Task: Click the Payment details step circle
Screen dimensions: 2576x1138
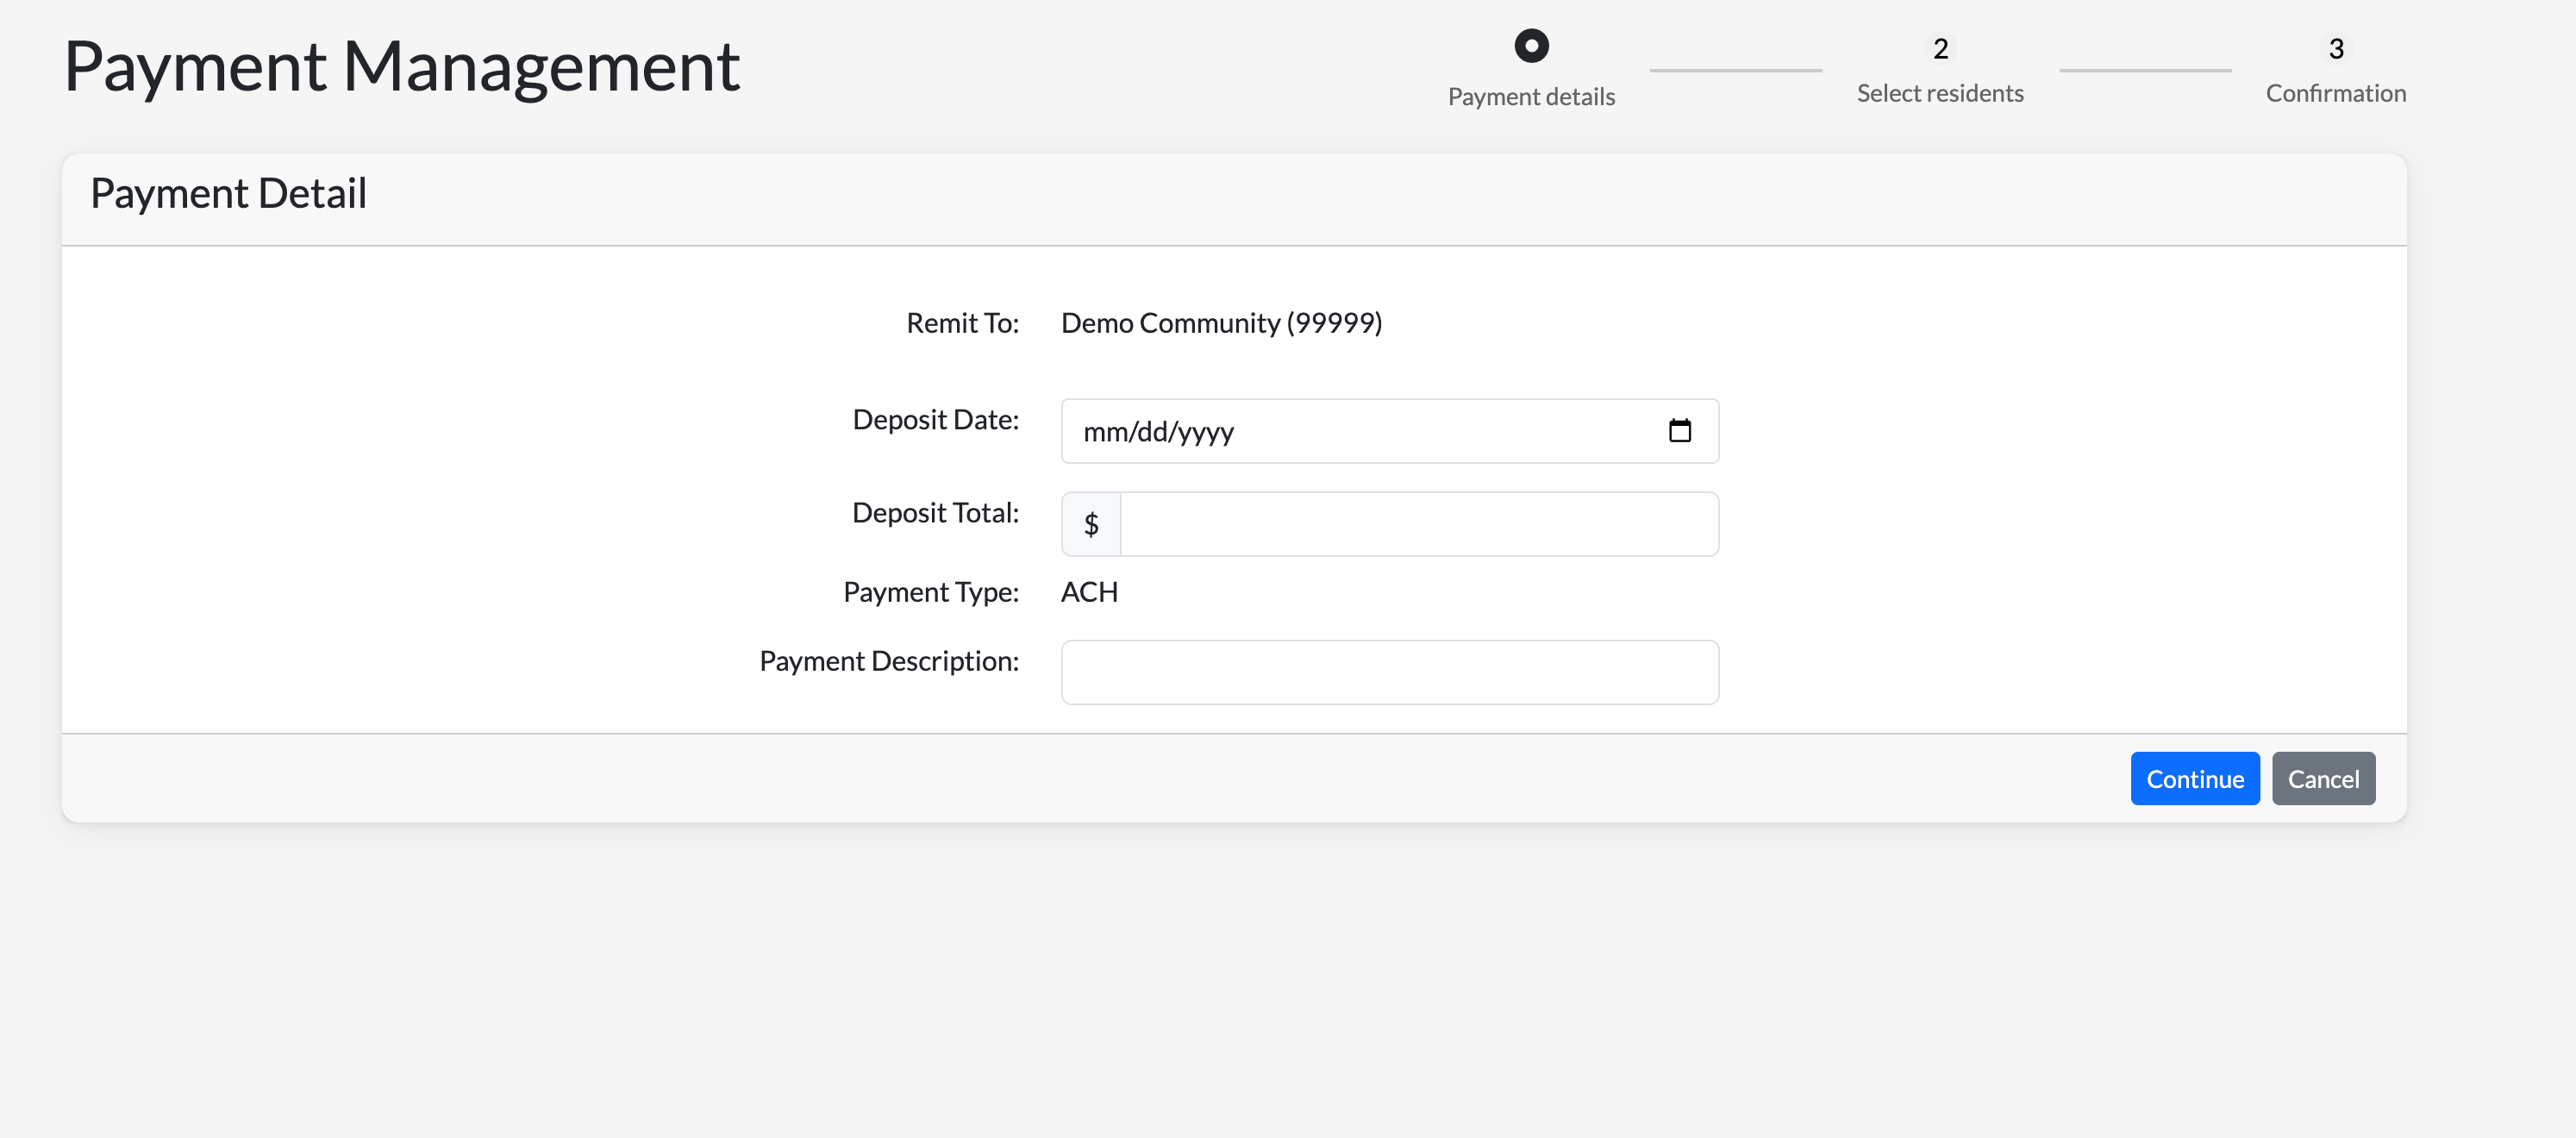Action: point(1531,46)
